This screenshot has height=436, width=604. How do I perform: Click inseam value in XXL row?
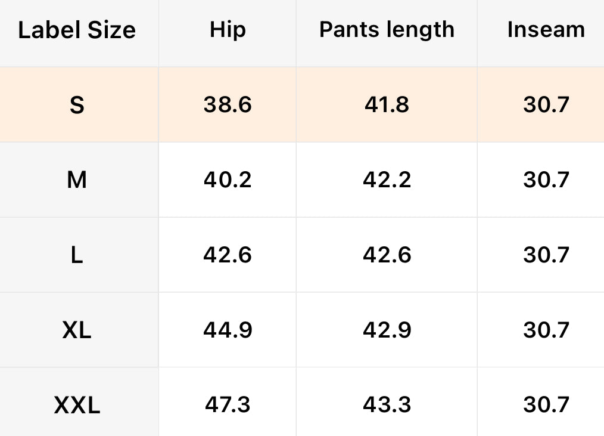pyautogui.click(x=546, y=405)
